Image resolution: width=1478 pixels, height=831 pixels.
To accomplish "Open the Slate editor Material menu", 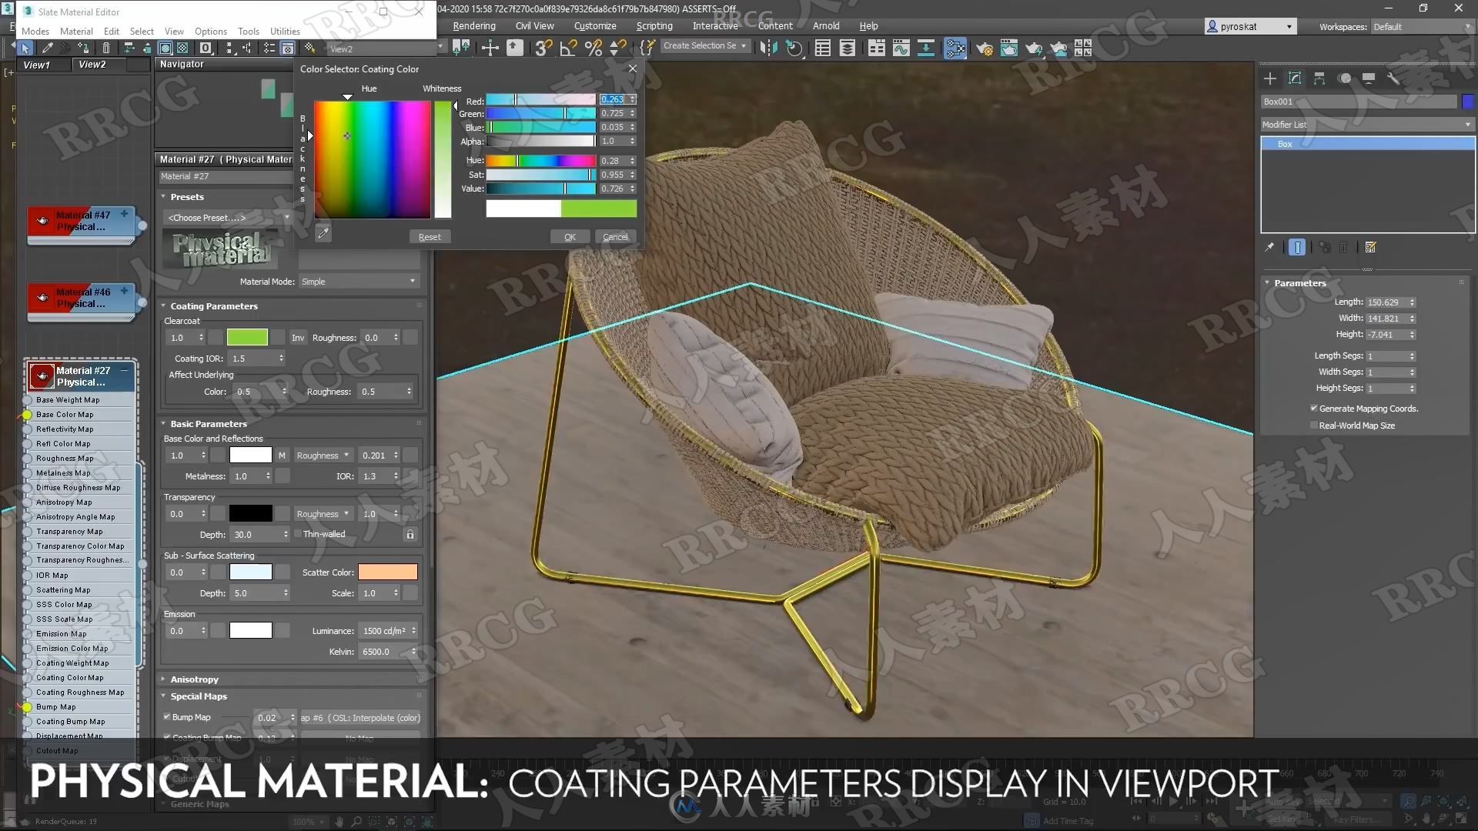I will pyautogui.click(x=76, y=32).
